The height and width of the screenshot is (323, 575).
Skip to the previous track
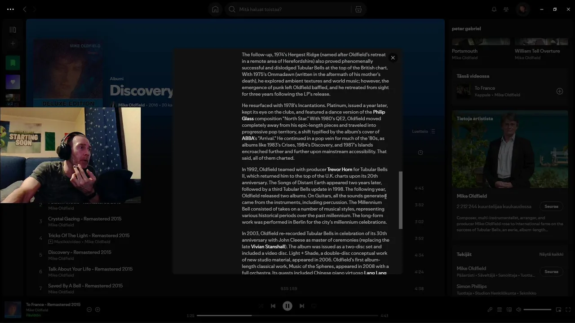pyautogui.click(x=273, y=306)
